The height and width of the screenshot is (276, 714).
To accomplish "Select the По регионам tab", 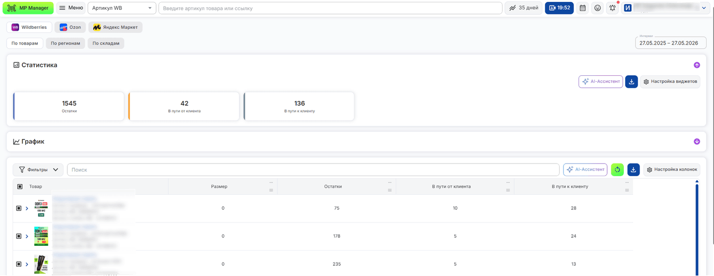I will click(x=66, y=44).
